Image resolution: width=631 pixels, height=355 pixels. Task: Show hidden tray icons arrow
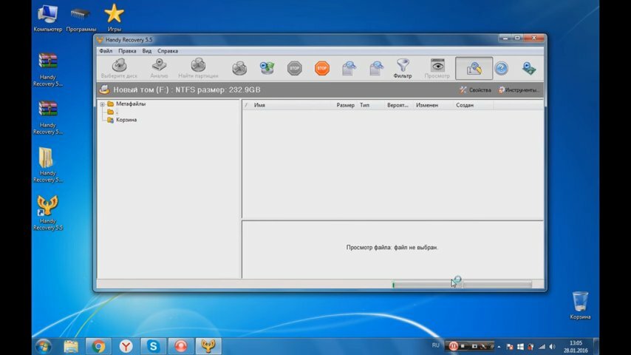(499, 347)
